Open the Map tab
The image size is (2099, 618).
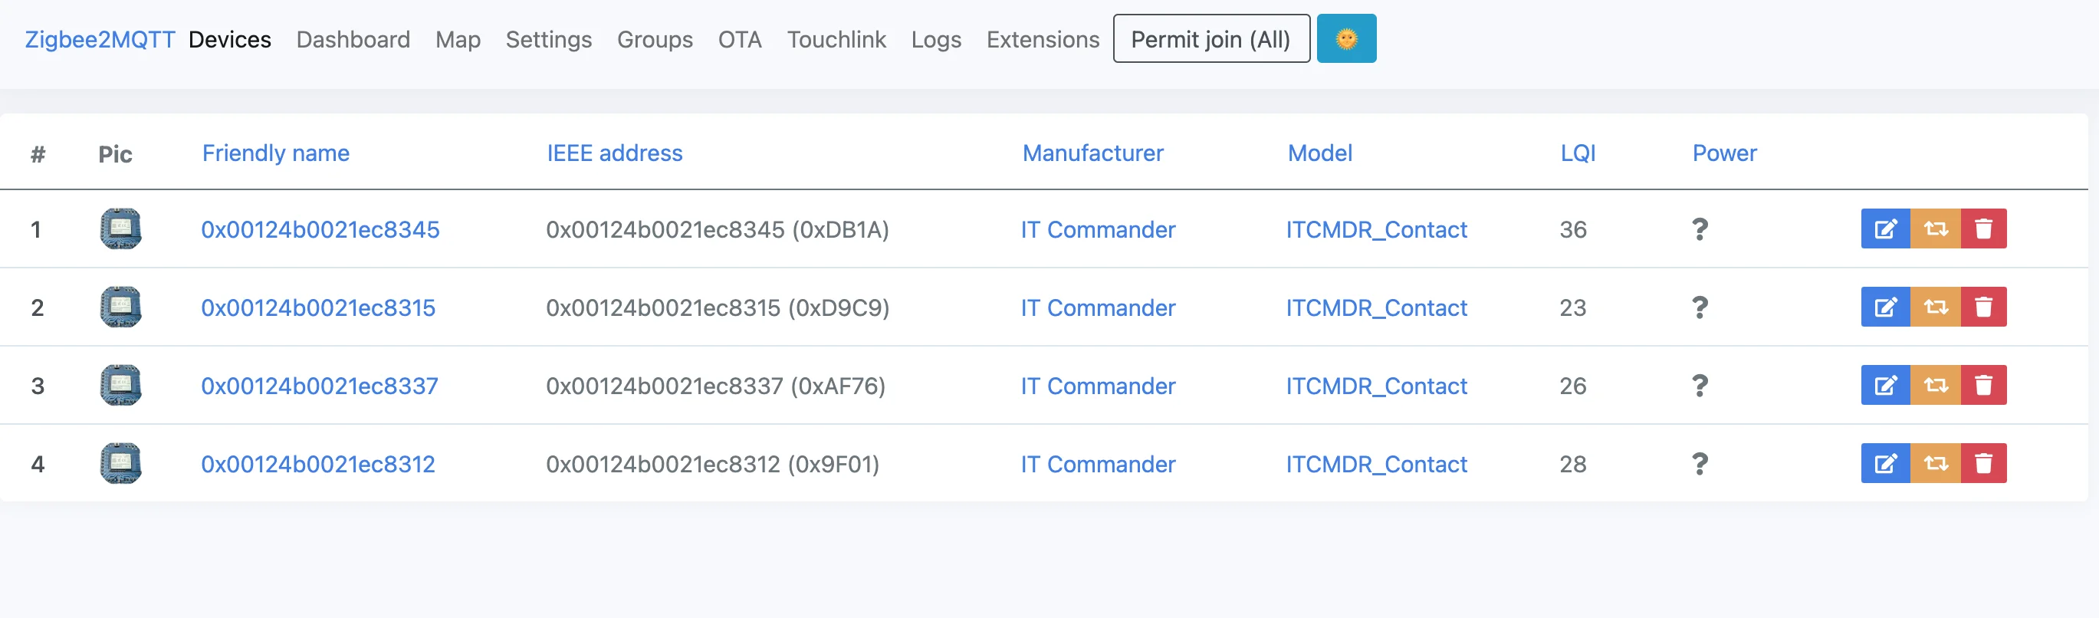[x=458, y=39]
